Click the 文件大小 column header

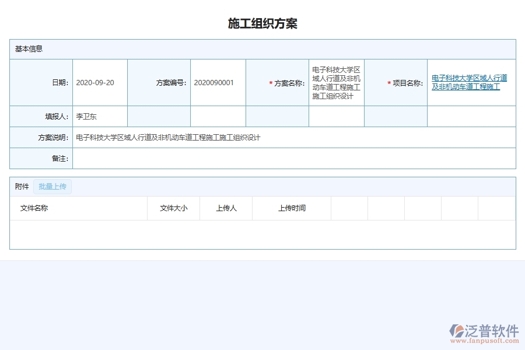click(x=173, y=208)
